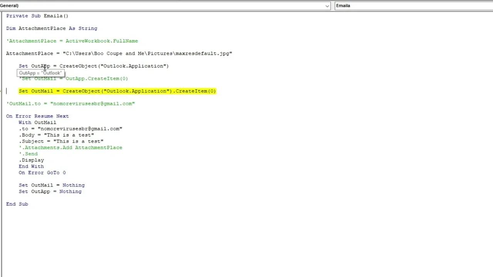This screenshot has width=493, height=277.
Task: Click the .Body = "This is a test" line
Action: point(56,135)
